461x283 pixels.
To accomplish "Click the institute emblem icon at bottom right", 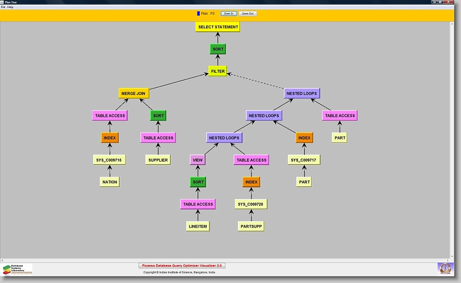I will pyautogui.click(x=446, y=268).
